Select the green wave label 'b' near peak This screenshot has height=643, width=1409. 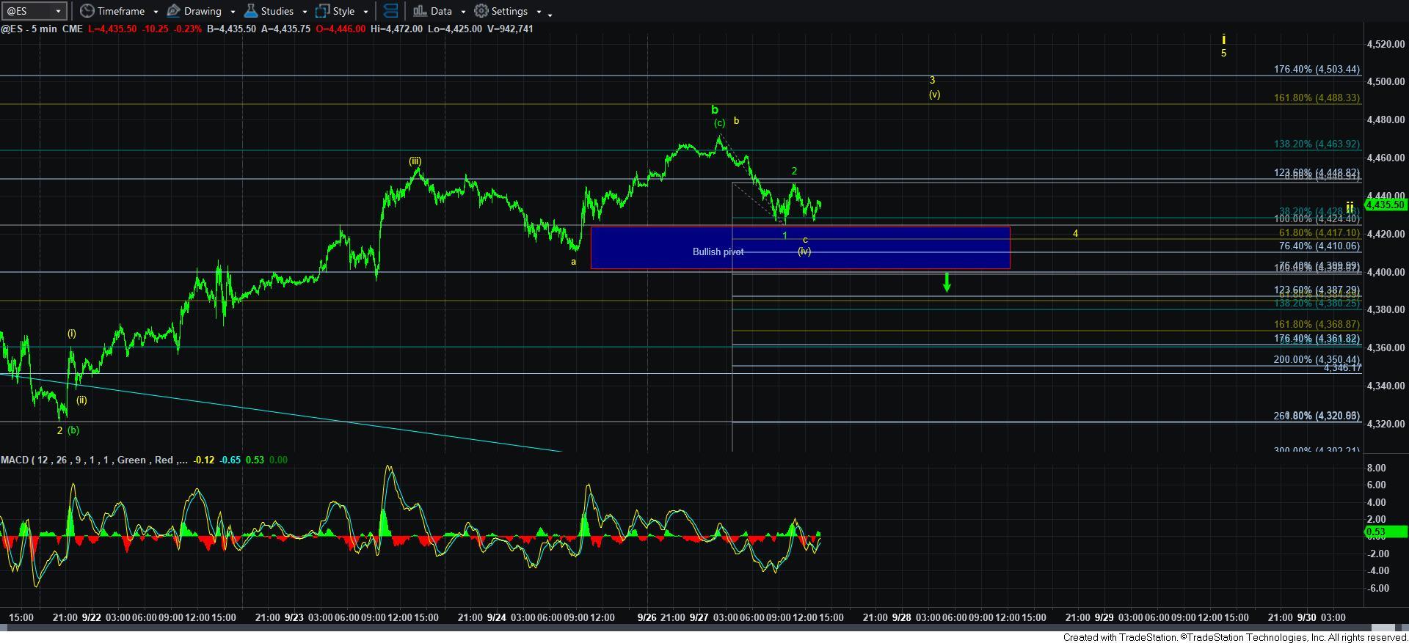point(715,109)
